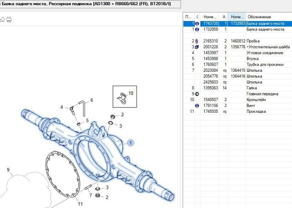
Task: Click old part number 1356776
Action: click(238, 47)
